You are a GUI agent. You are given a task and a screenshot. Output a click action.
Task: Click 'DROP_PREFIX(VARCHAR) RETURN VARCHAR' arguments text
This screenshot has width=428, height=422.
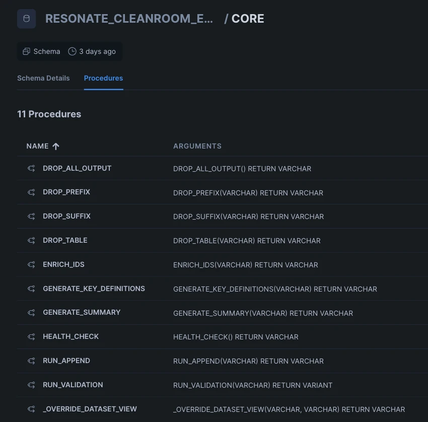point(248,193)
